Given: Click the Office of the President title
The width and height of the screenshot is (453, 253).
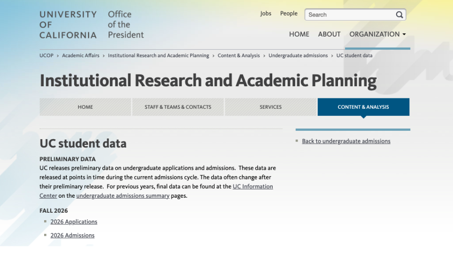Looking at the screenshot, I should (126, 24).
